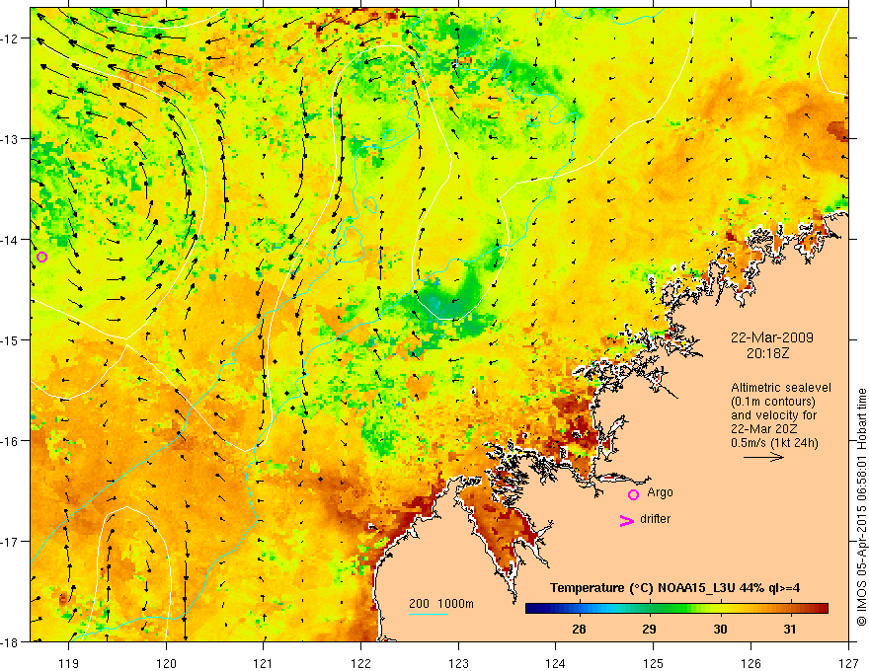Viewport: 869px width, 671px height.
Task: Click the "Altimetric sealevel" caption text
Action: click(x=781, y=388)
